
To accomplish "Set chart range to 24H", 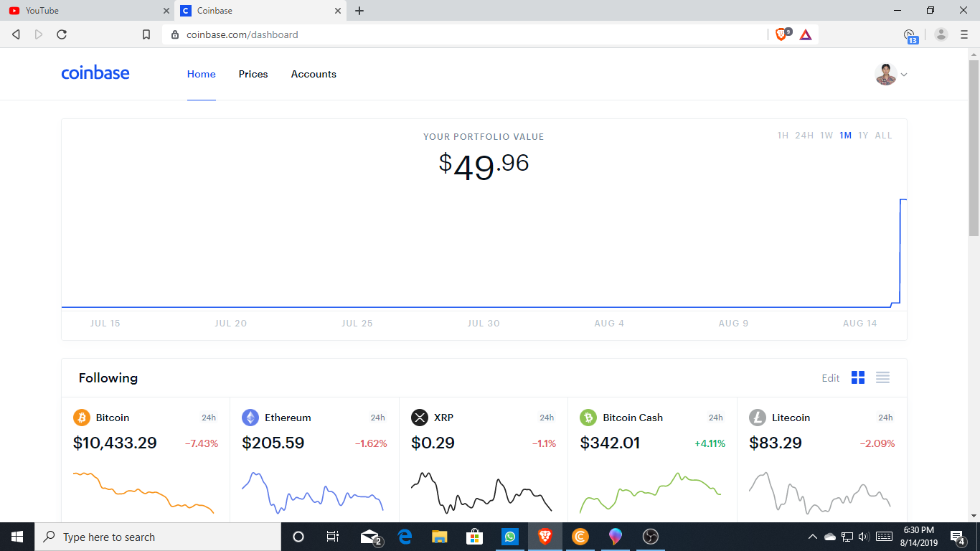I will 804,136.
